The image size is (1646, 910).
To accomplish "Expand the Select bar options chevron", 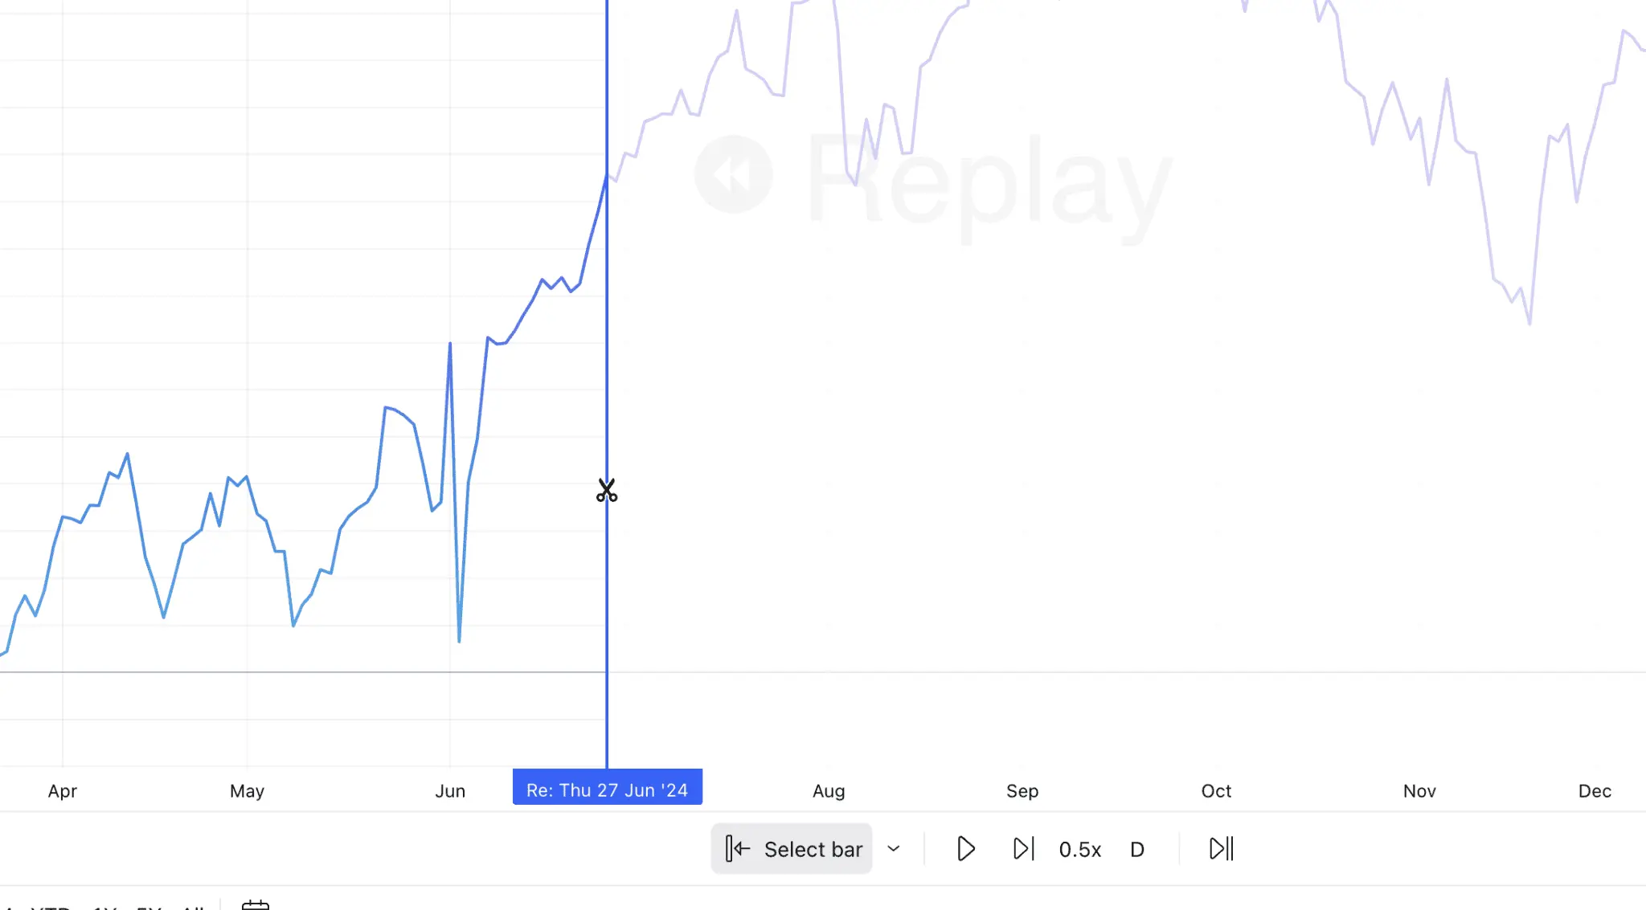I will 894,849.
